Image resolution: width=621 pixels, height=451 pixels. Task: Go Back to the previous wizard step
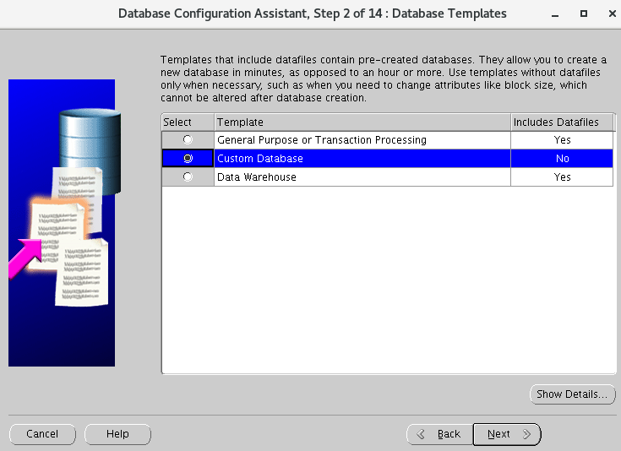click(439, 434)
